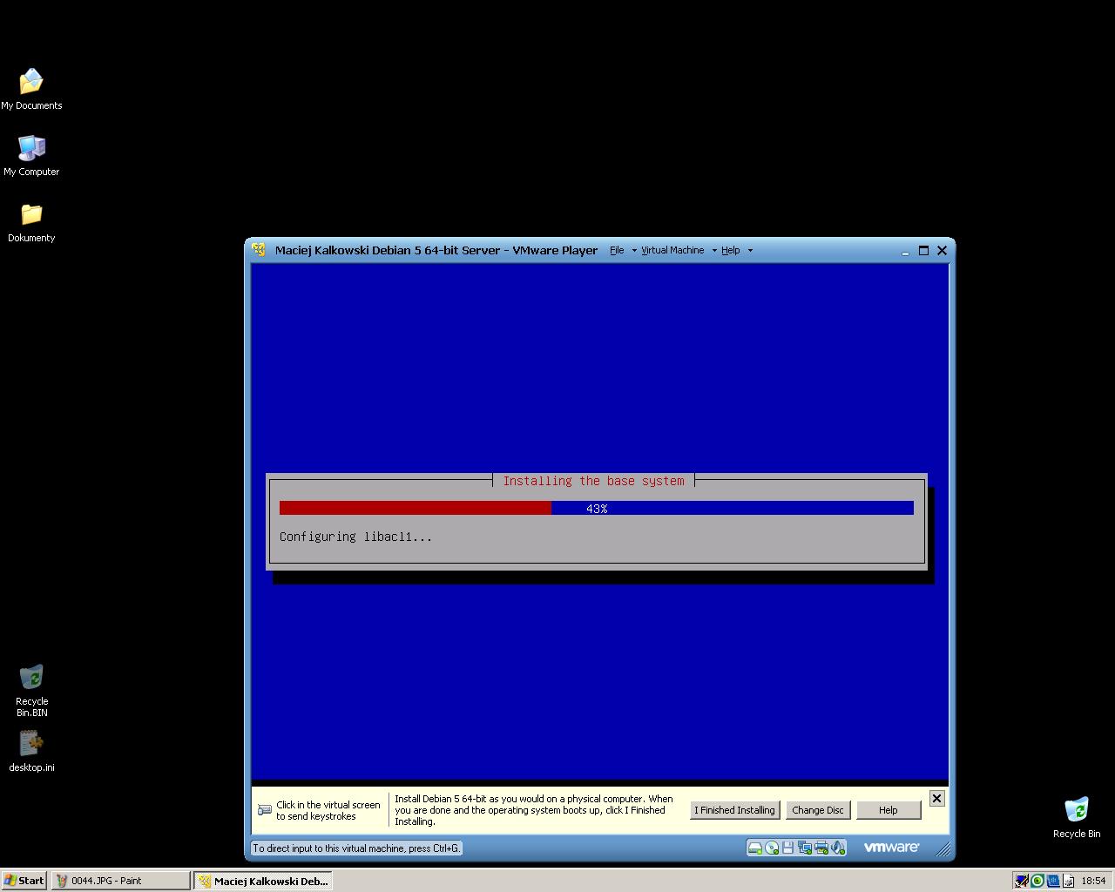
Task: Click the vmware logo in the status bar
Action: coord(891,847)
